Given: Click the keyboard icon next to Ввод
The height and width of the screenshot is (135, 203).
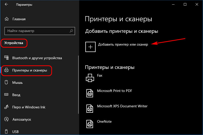Looking at the screenshot, I should tap(6, 95).
